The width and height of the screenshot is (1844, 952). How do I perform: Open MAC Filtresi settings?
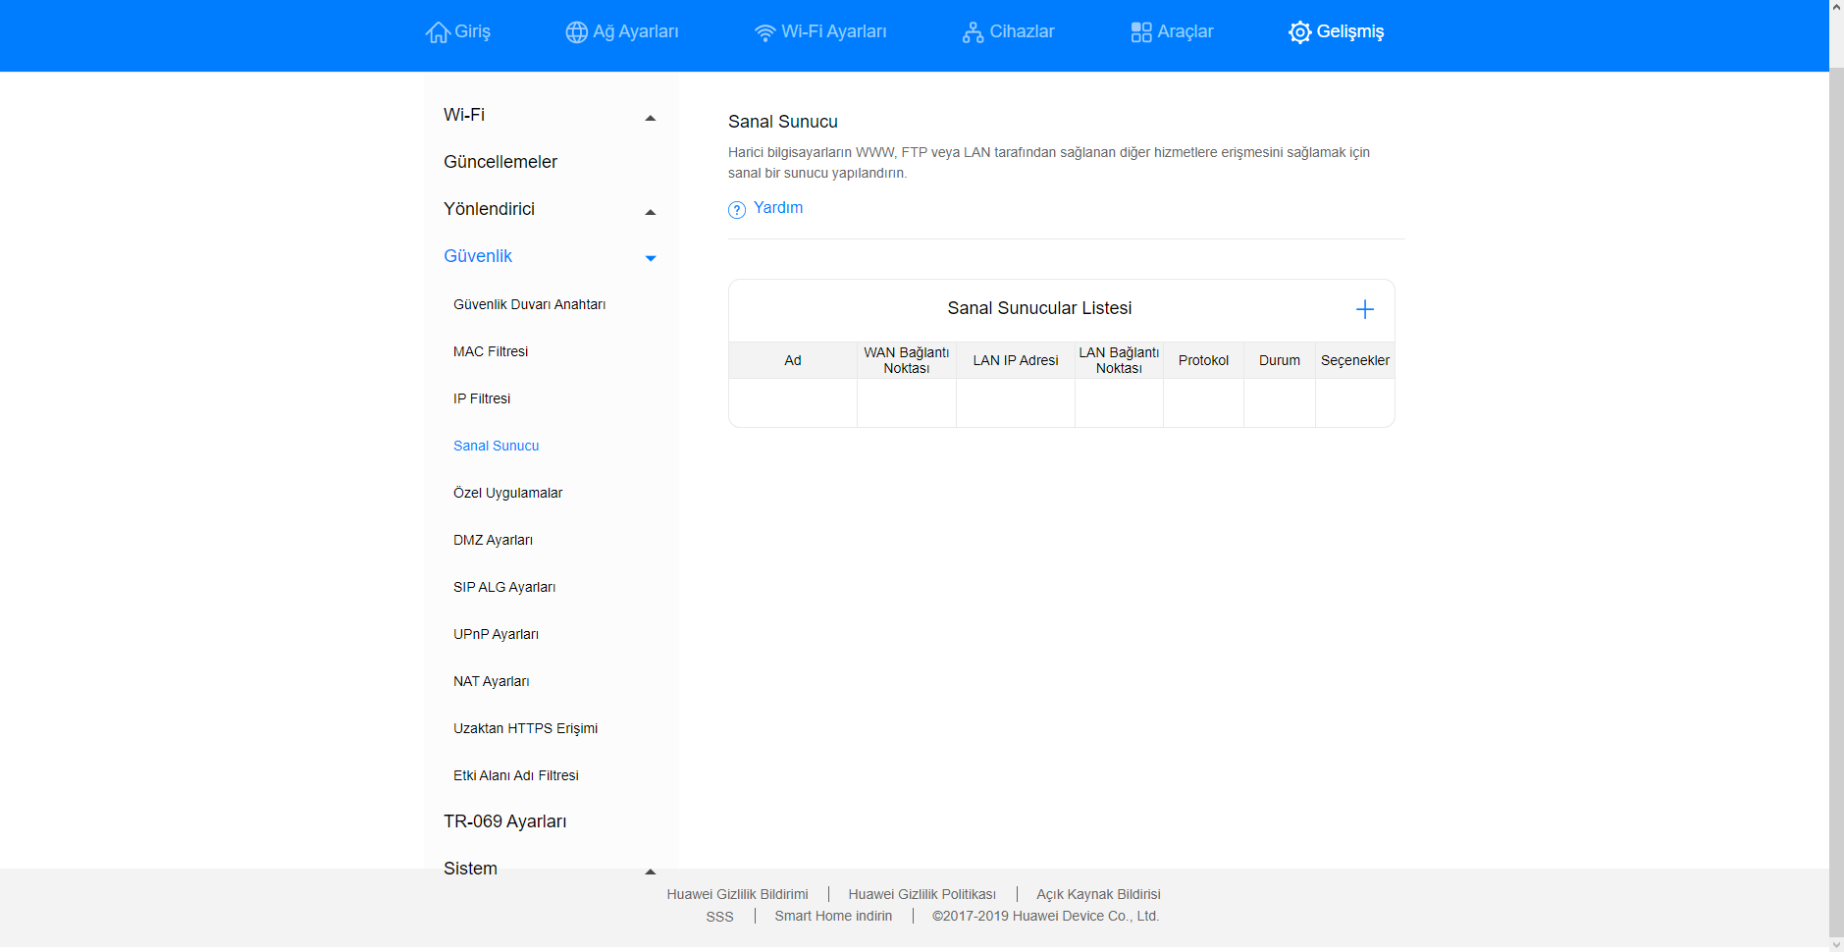[x=491, y=351]
